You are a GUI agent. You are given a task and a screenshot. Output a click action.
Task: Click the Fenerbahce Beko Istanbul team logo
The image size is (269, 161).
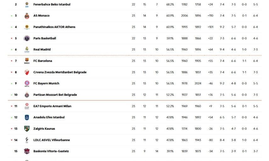(x=27, y=4)
